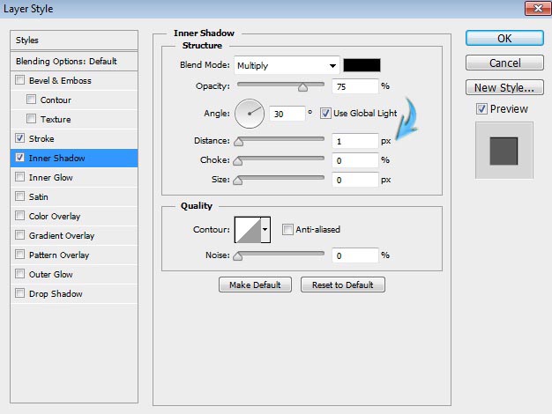This screenshot has width=552, height=414.
Task: Select the Stroke style entry
Action: click(x=41, y=138)
